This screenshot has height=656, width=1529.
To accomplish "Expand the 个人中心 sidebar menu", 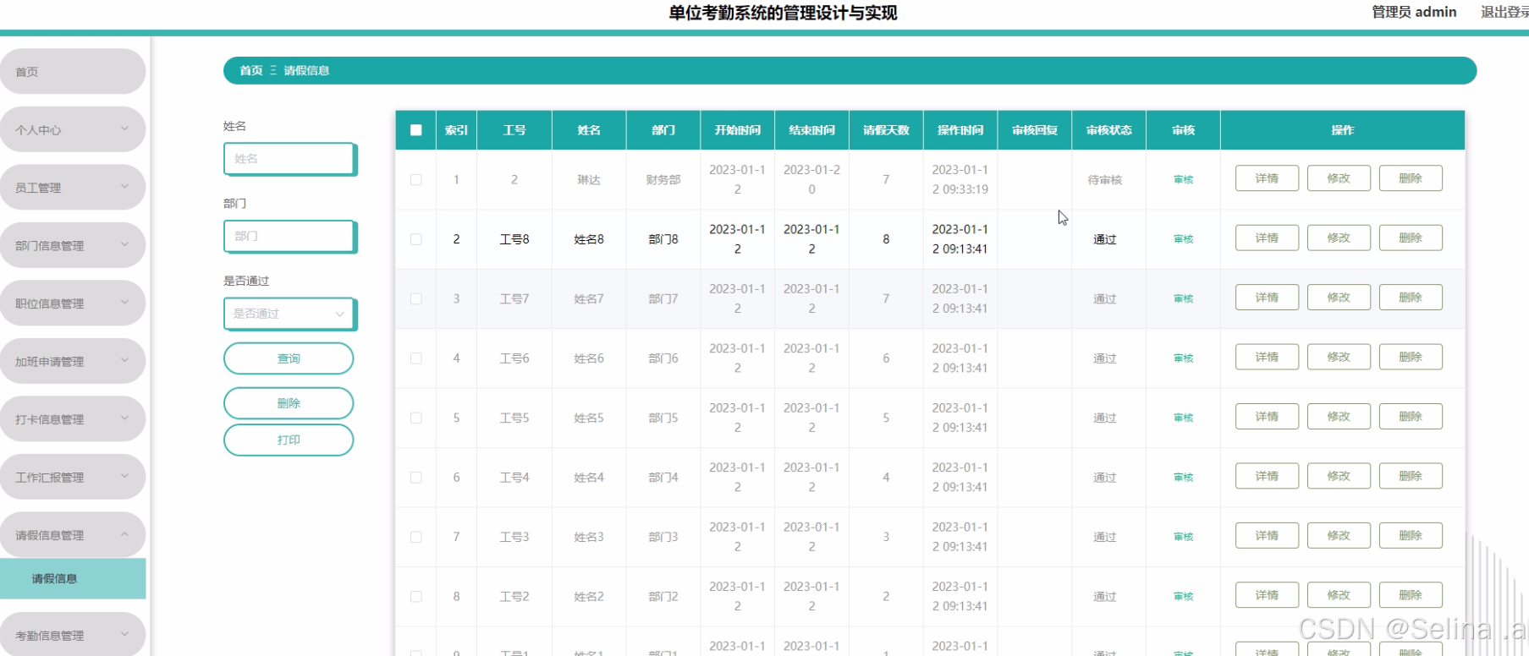I will click(x=73, y=129).
